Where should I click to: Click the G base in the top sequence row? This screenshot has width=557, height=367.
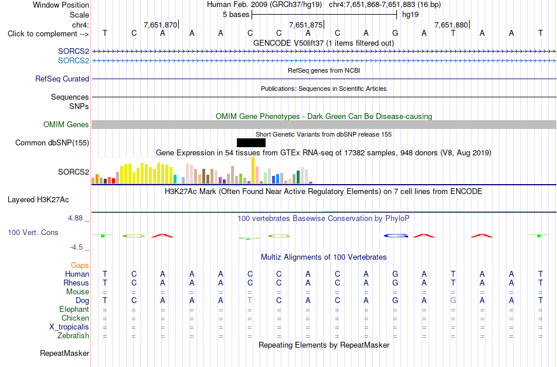point(395,33)
